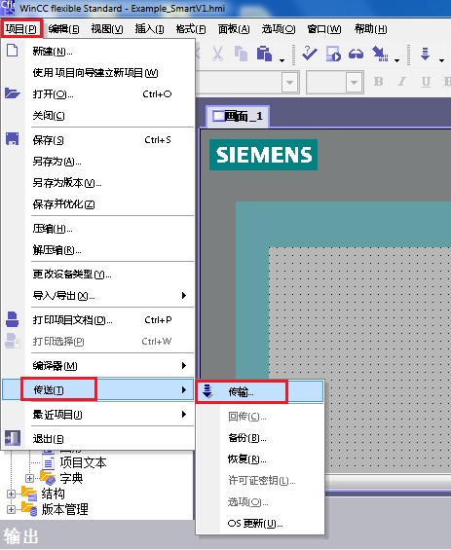This screenshot has width=451, height=550.
Task: Expand the 结构 tree node
Action: point(11,494)
